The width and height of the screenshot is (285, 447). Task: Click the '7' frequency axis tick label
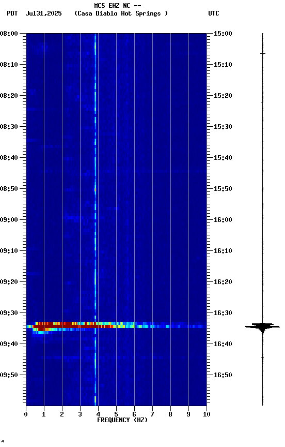pos(152,414)
